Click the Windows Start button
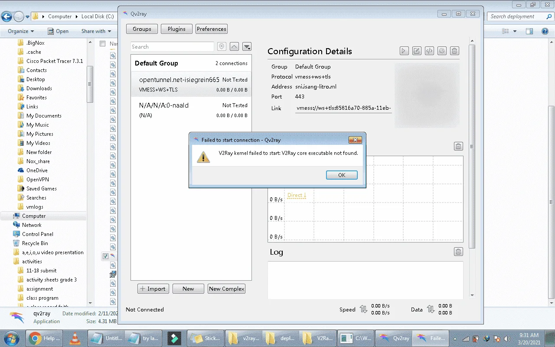Image resolution: width=555 pixels, height=347 pixels. (11, 338)
